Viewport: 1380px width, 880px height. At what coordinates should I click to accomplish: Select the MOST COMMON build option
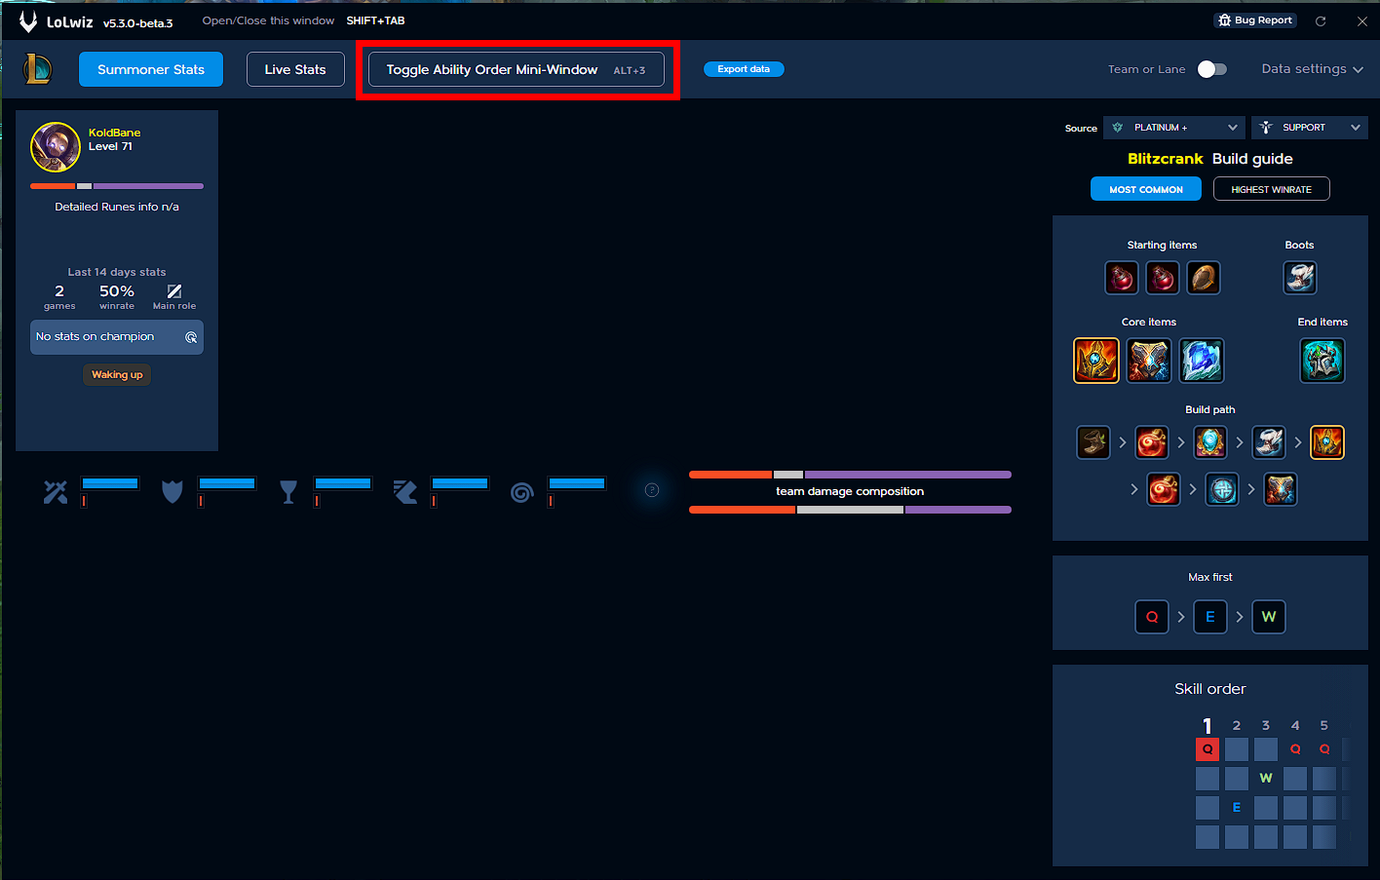coord(1146,189)
